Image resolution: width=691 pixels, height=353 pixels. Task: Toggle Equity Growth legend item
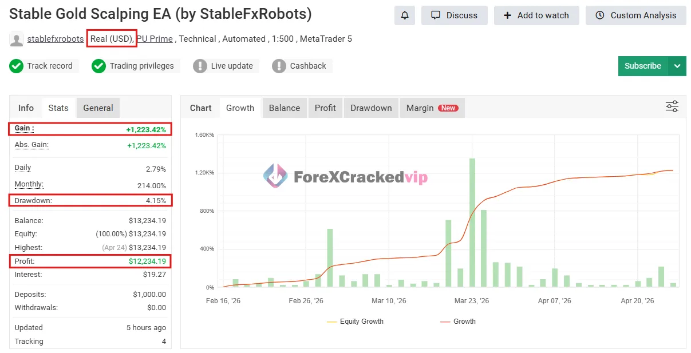click(x=355, y=322)
